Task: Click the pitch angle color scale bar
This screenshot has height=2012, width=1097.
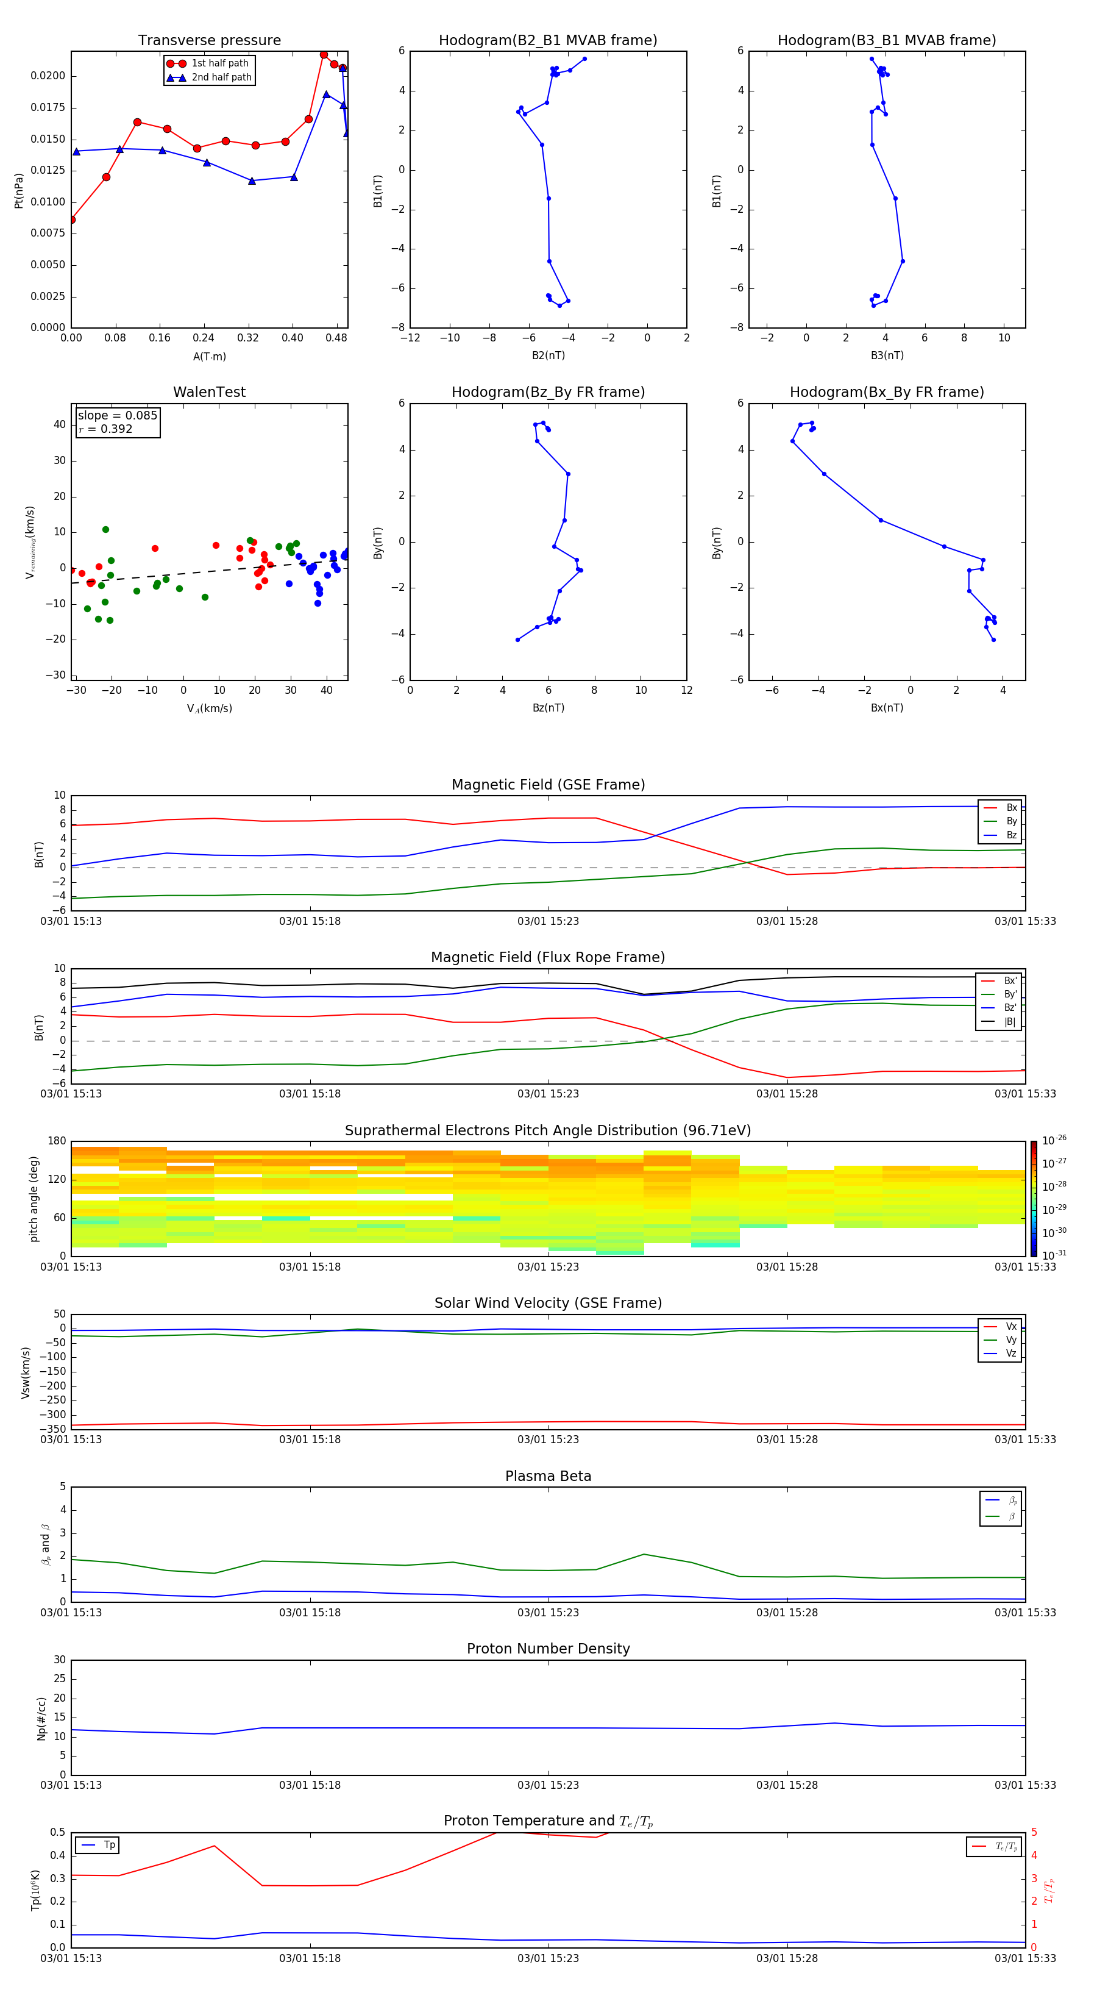Action: click(x=1033, y=1199)
